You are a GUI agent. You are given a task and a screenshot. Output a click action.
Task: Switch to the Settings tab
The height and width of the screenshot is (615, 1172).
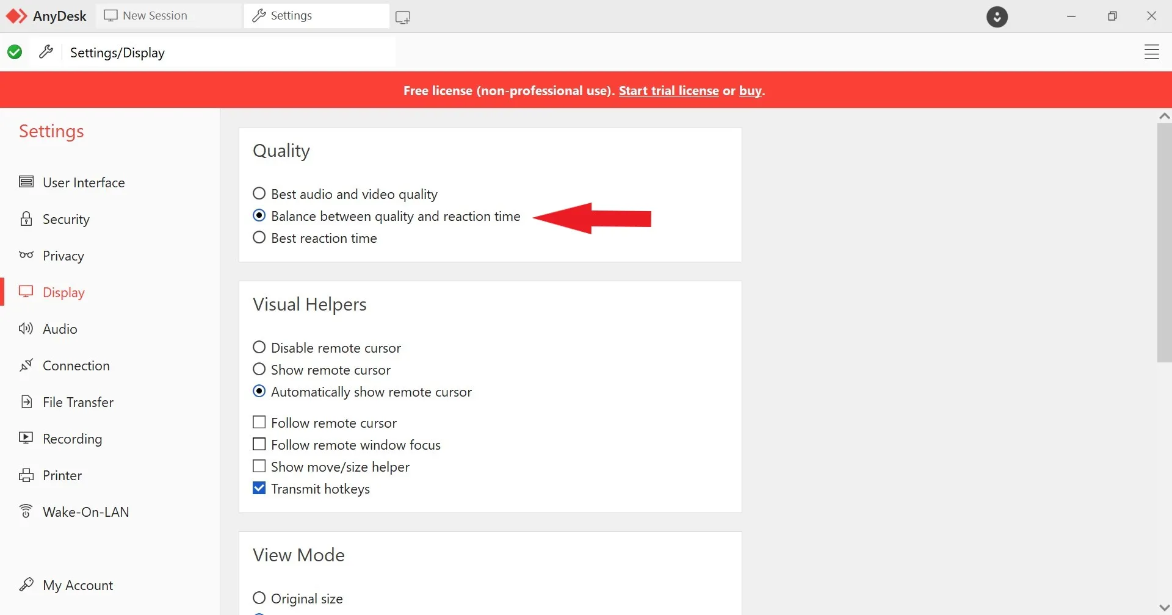pos(316,16)
